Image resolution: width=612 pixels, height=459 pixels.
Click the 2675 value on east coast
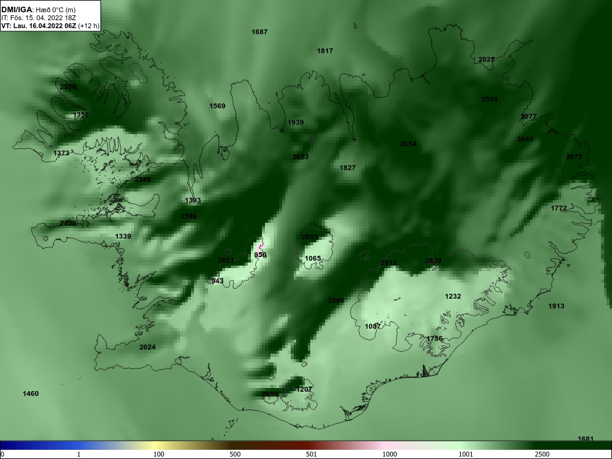(x=574, y=157)
